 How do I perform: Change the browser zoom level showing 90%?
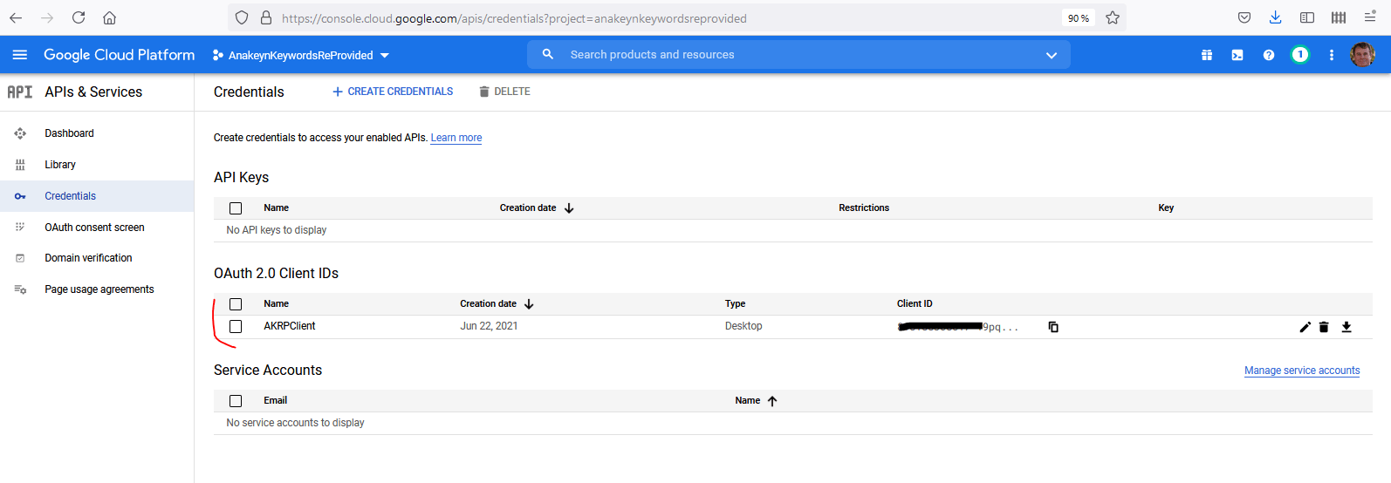tap(1079, 17)
